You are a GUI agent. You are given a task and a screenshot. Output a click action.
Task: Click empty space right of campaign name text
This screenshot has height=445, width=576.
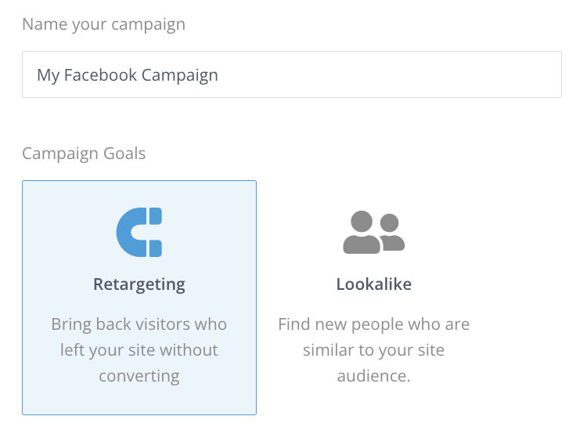(x=391, y=75)
